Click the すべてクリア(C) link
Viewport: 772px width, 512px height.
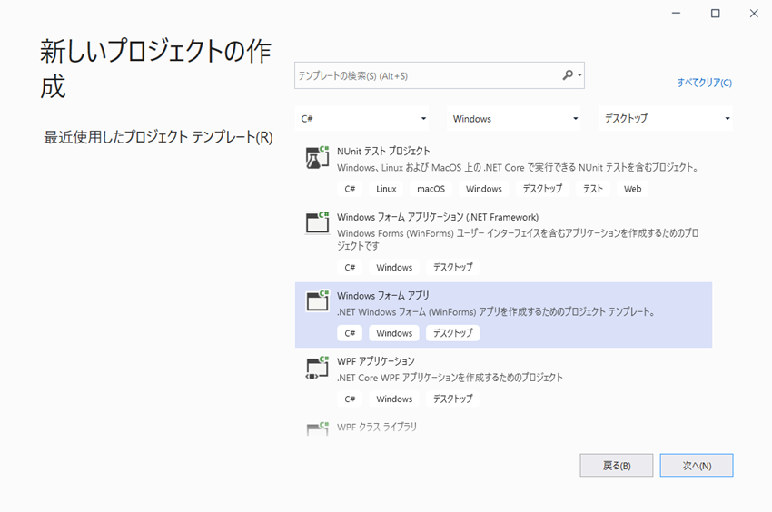704,83
